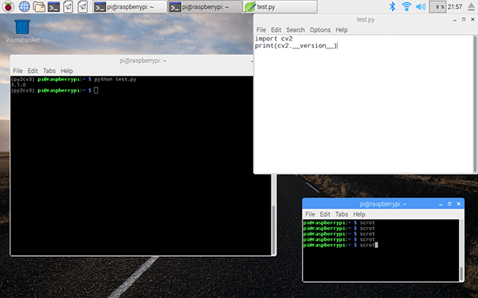Click the last scrot line in small terminal

coord(340,245)
